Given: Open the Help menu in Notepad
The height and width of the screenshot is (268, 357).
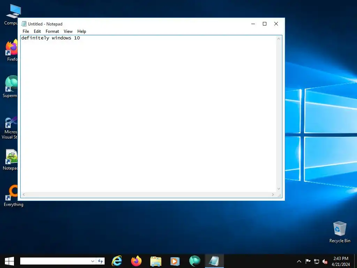Looking at the screenshot, I should click(82, 31).
